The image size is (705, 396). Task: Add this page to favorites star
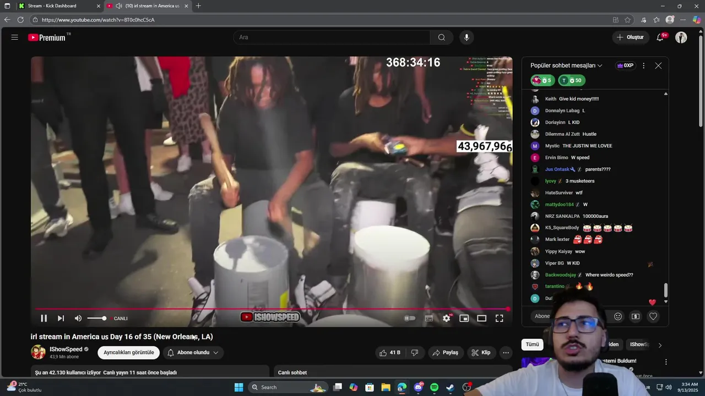[627, 20]
